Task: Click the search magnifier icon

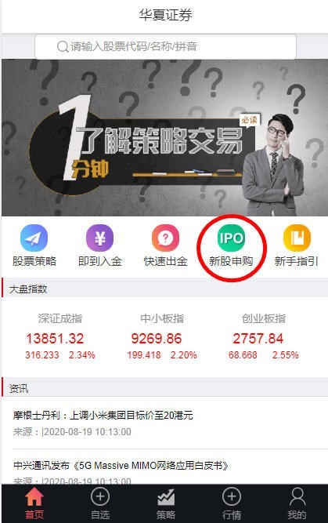Action: [x=63, y=47]
